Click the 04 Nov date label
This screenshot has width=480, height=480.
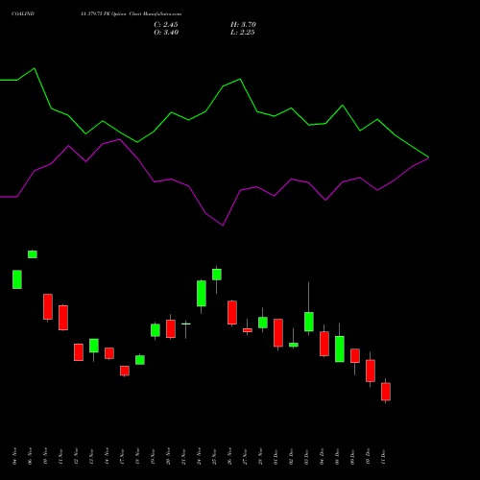14,456
